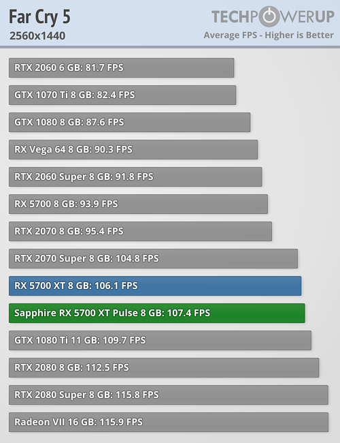
Task: Click the RTX 2070 Super bar
Action: click(x=154, y=258)
